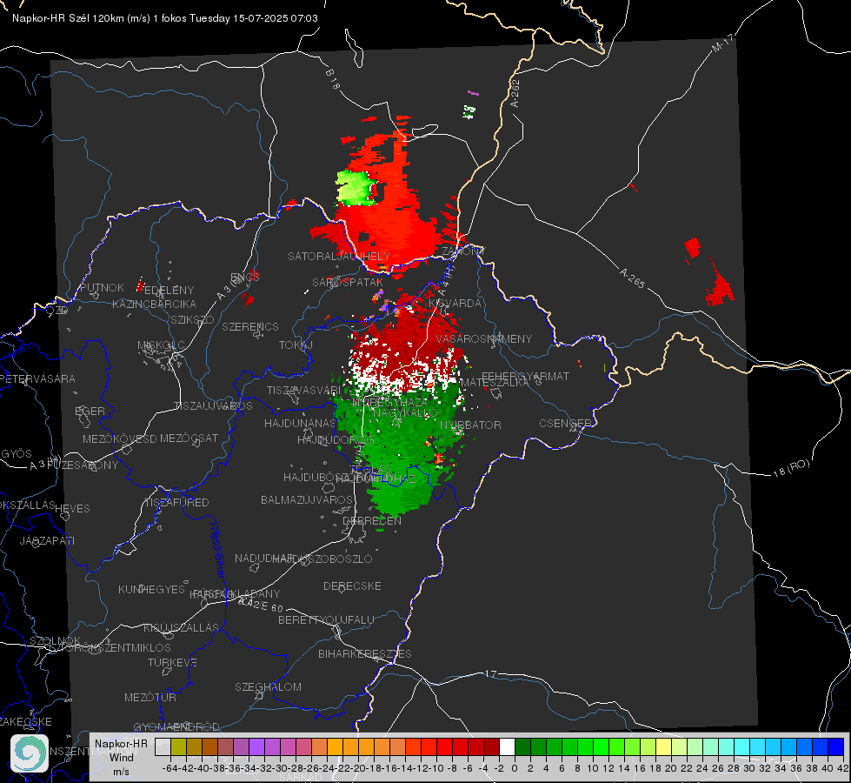The height and width of the screenshot is (783, 851).
Task: Click the BALMAZÚJVÁROS label
Action: 307,499
